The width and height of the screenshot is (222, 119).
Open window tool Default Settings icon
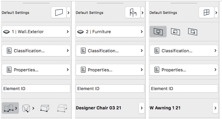[x=206, y=13]
